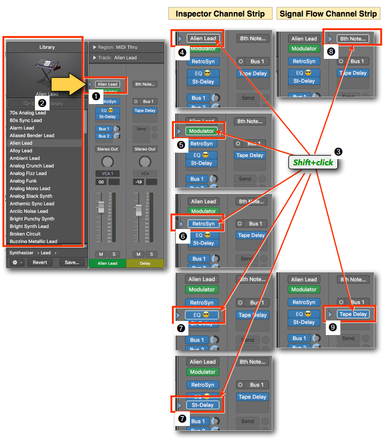Click the Library search field

[47, 104]
